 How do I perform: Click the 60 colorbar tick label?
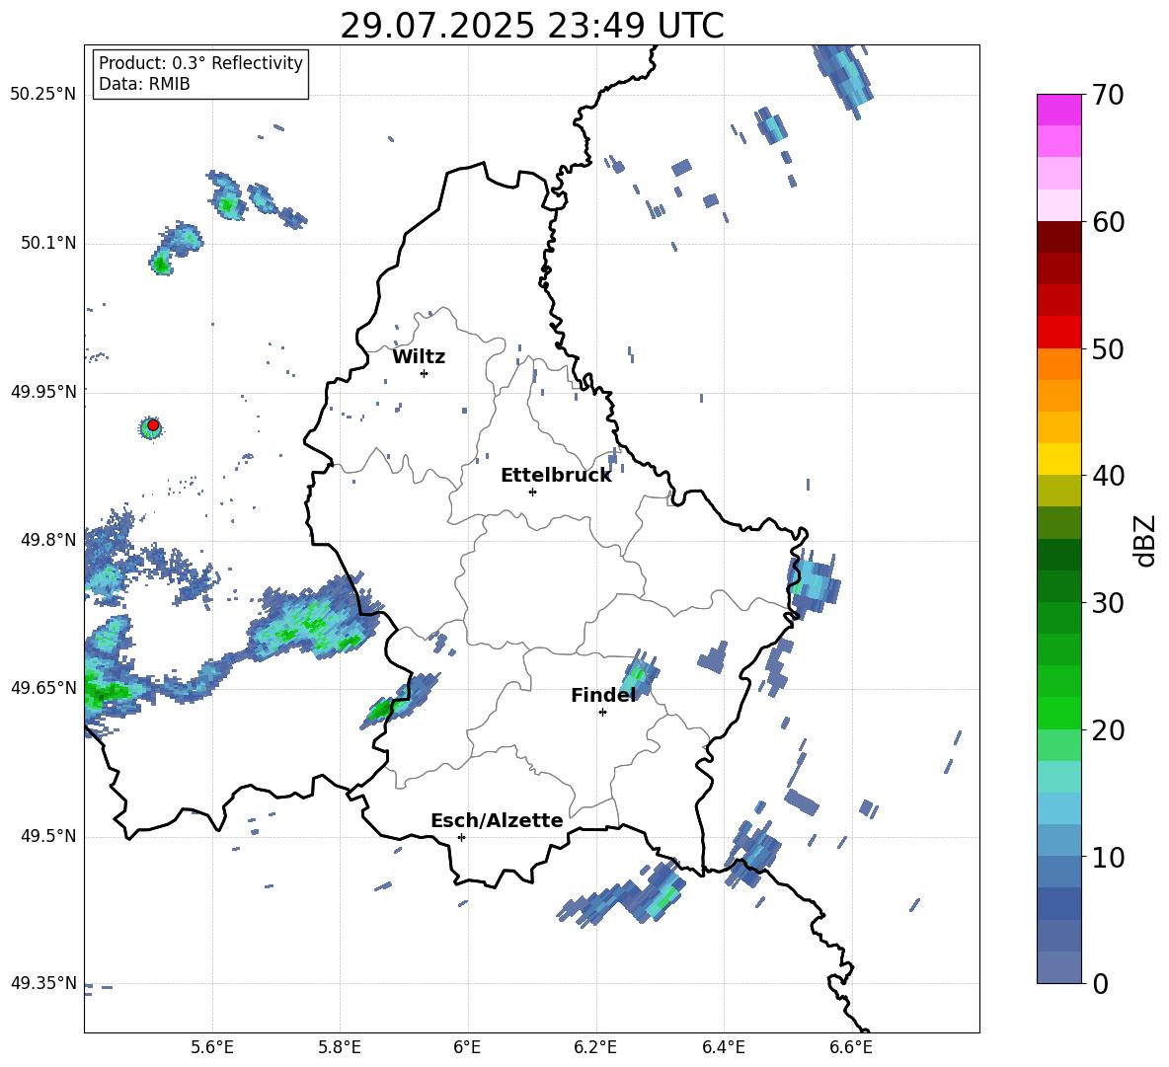point(1107,222)
